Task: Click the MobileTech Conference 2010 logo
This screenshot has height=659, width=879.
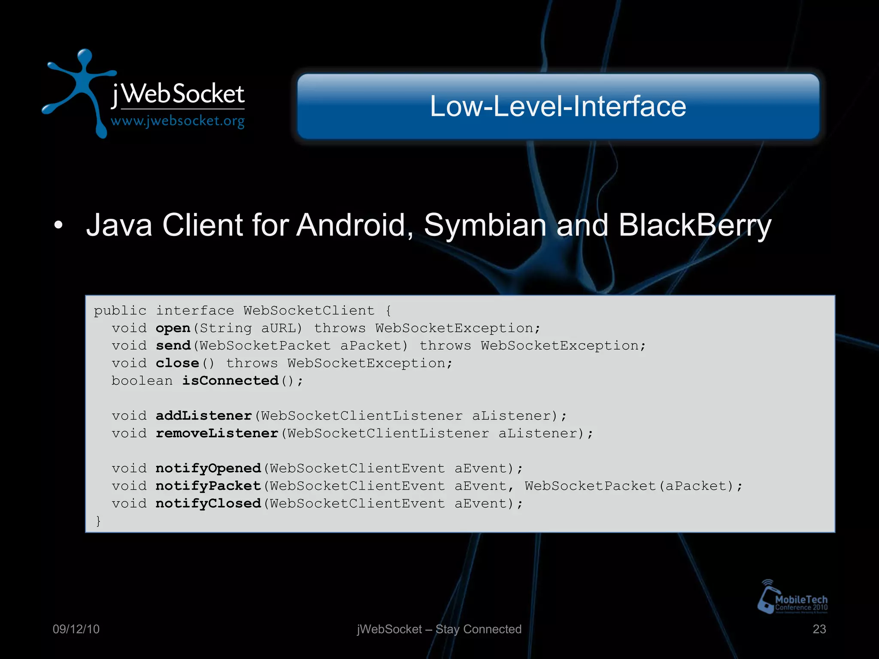Action: (792, 597)
